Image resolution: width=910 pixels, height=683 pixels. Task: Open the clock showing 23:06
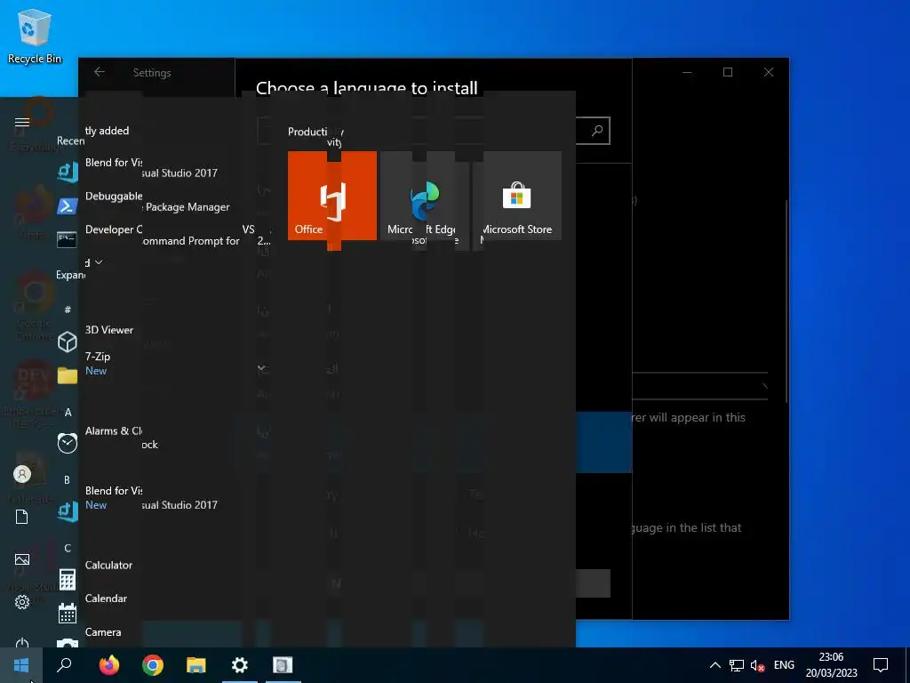(831, 665)
